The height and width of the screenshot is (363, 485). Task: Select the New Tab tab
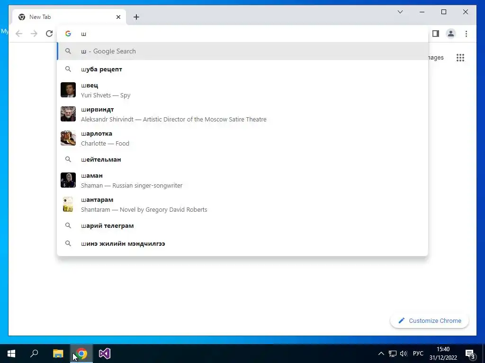coord(69,17)
